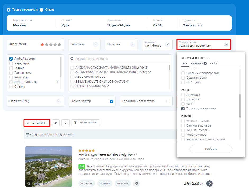Open ОТЗЫВЫ for Melia Cayo Coco

105,183
